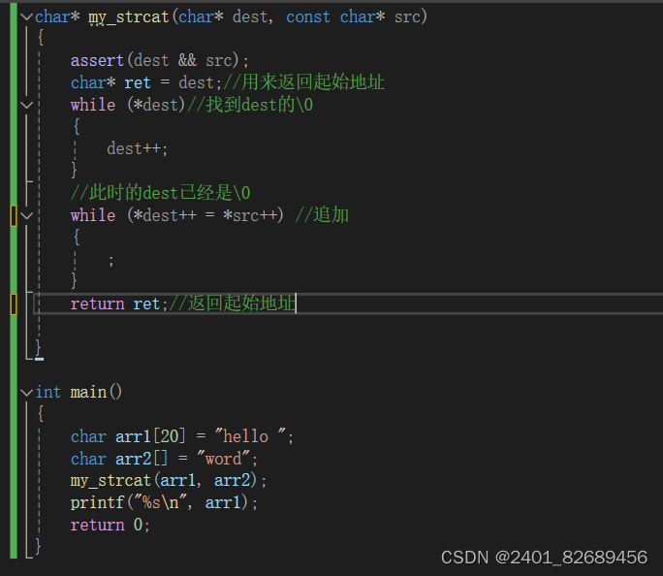
Task: Click the my_strcat function name in declaration
Action: click(x=129, y=17)
